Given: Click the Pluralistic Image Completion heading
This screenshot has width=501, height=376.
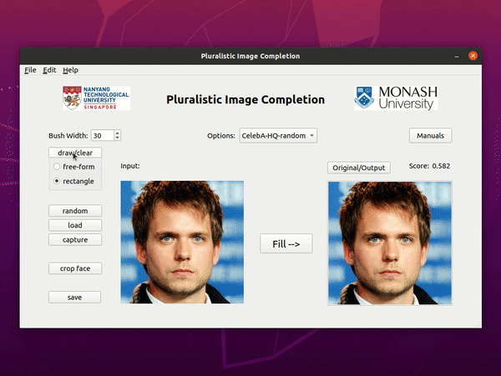Looking at the screenshot, I should point(245,99).
